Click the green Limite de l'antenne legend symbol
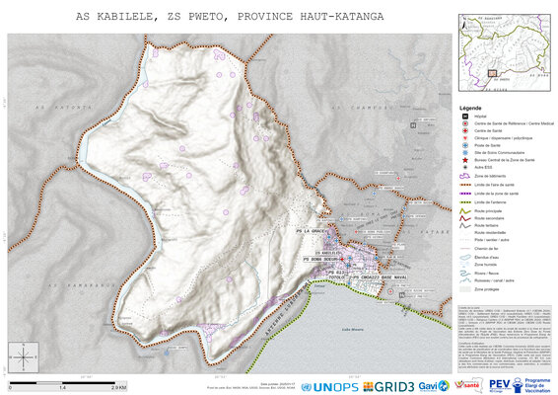The width and height of the screenshot is (558, 395). point(465,202)
